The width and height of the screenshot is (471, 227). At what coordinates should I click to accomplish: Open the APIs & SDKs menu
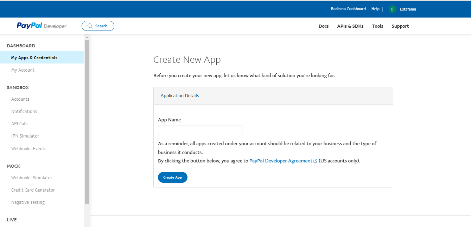pyautogui.click(x=350, y=26)
